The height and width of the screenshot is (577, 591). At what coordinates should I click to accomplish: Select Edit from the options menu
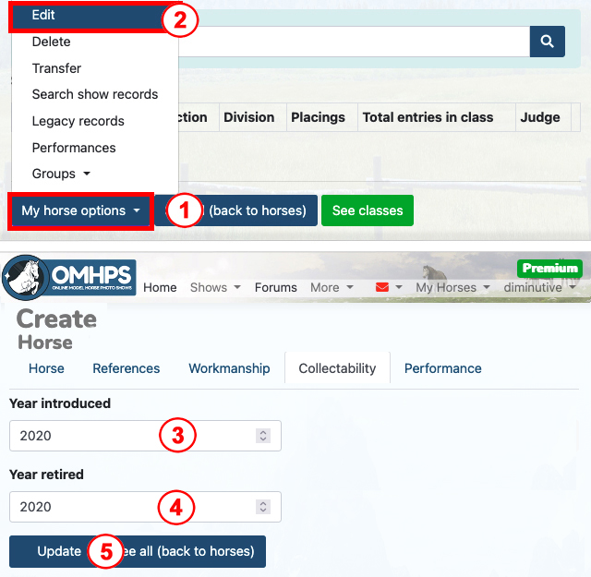point(43,15)
